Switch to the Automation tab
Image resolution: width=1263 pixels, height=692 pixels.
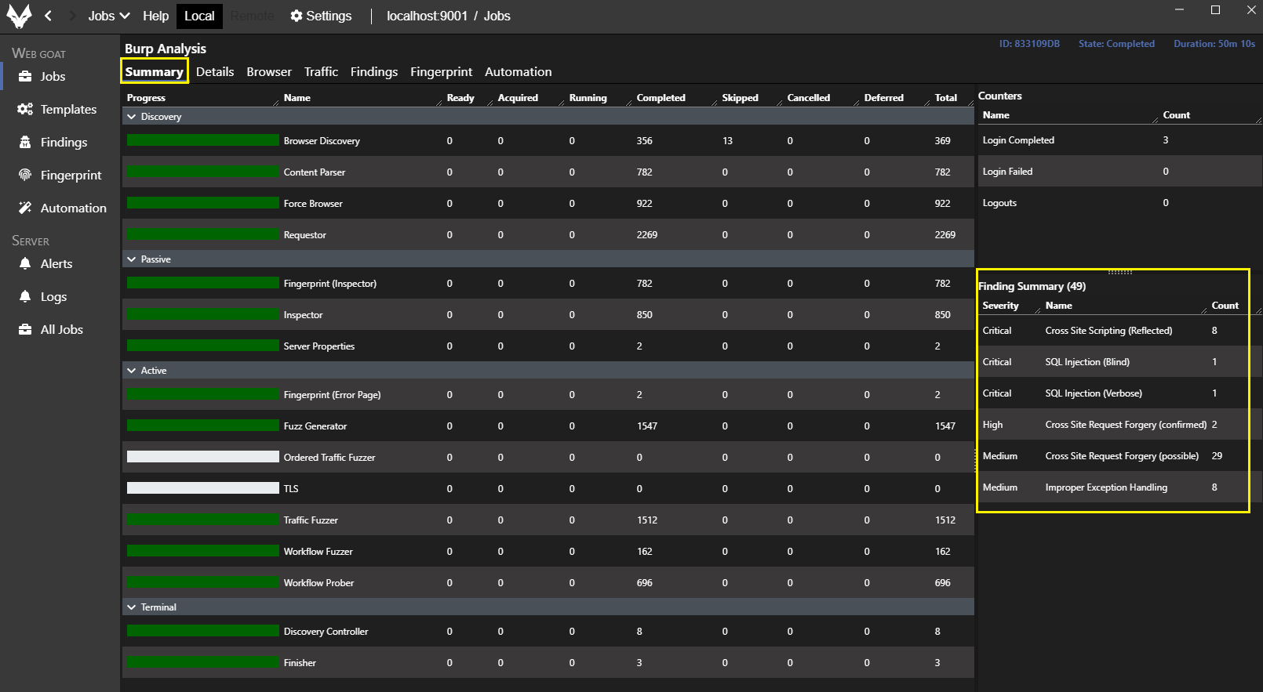click(x=519, y=71)
